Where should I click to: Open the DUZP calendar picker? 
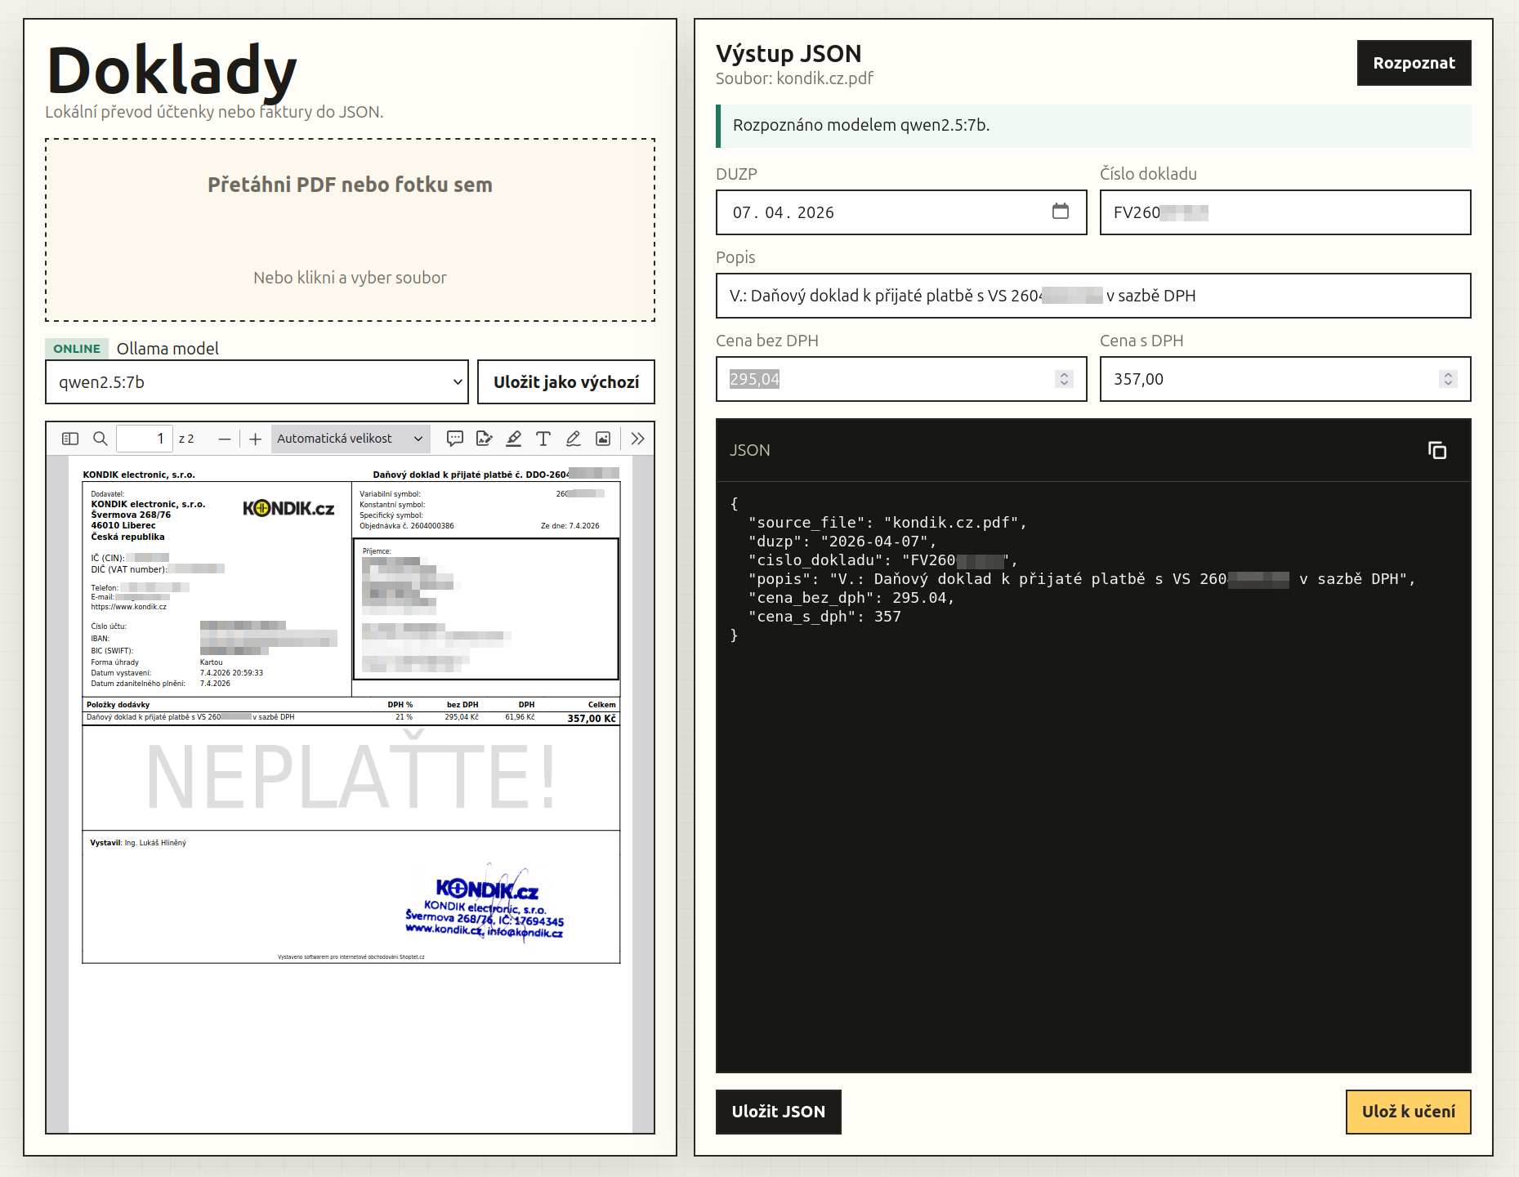click(x=1061, y=212)
